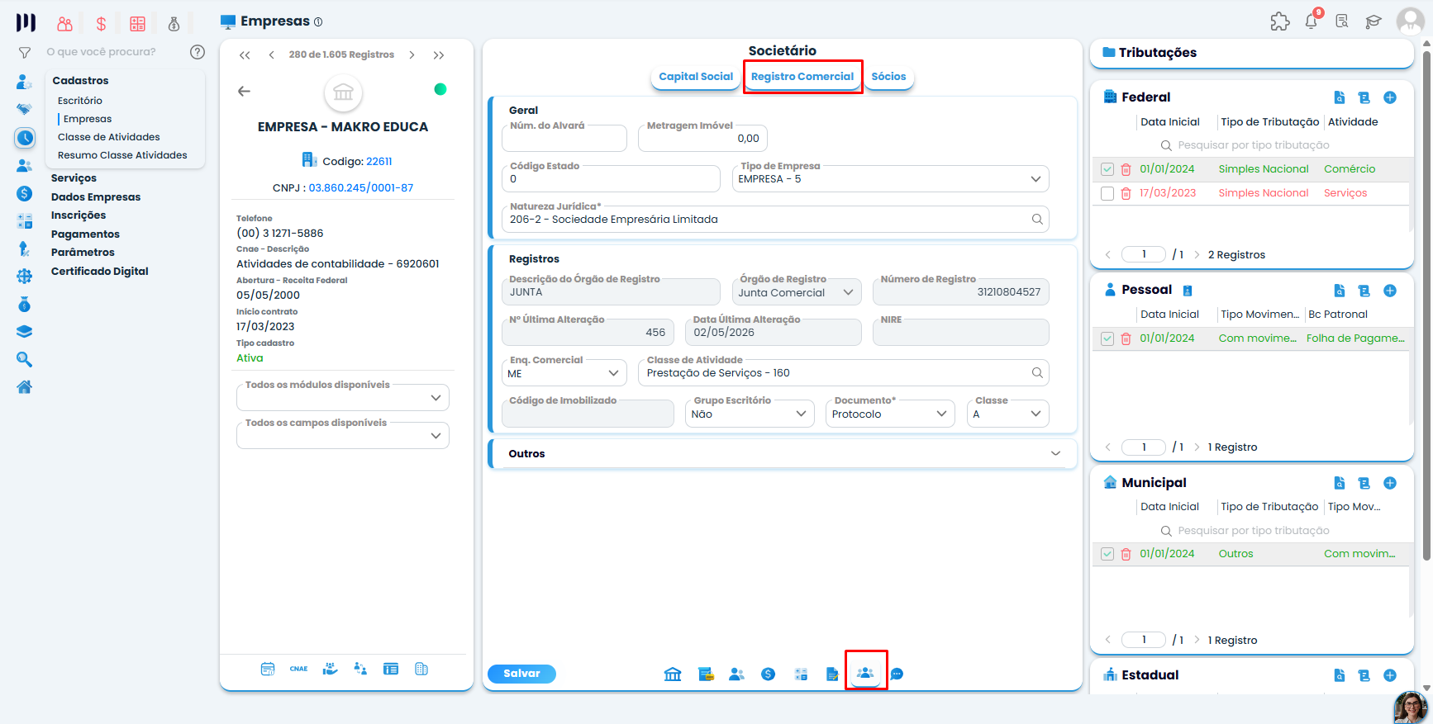This screenshot has width=1433, height=724.
Task: Open the Pessoal document search icon
Action: point(1340,291)
